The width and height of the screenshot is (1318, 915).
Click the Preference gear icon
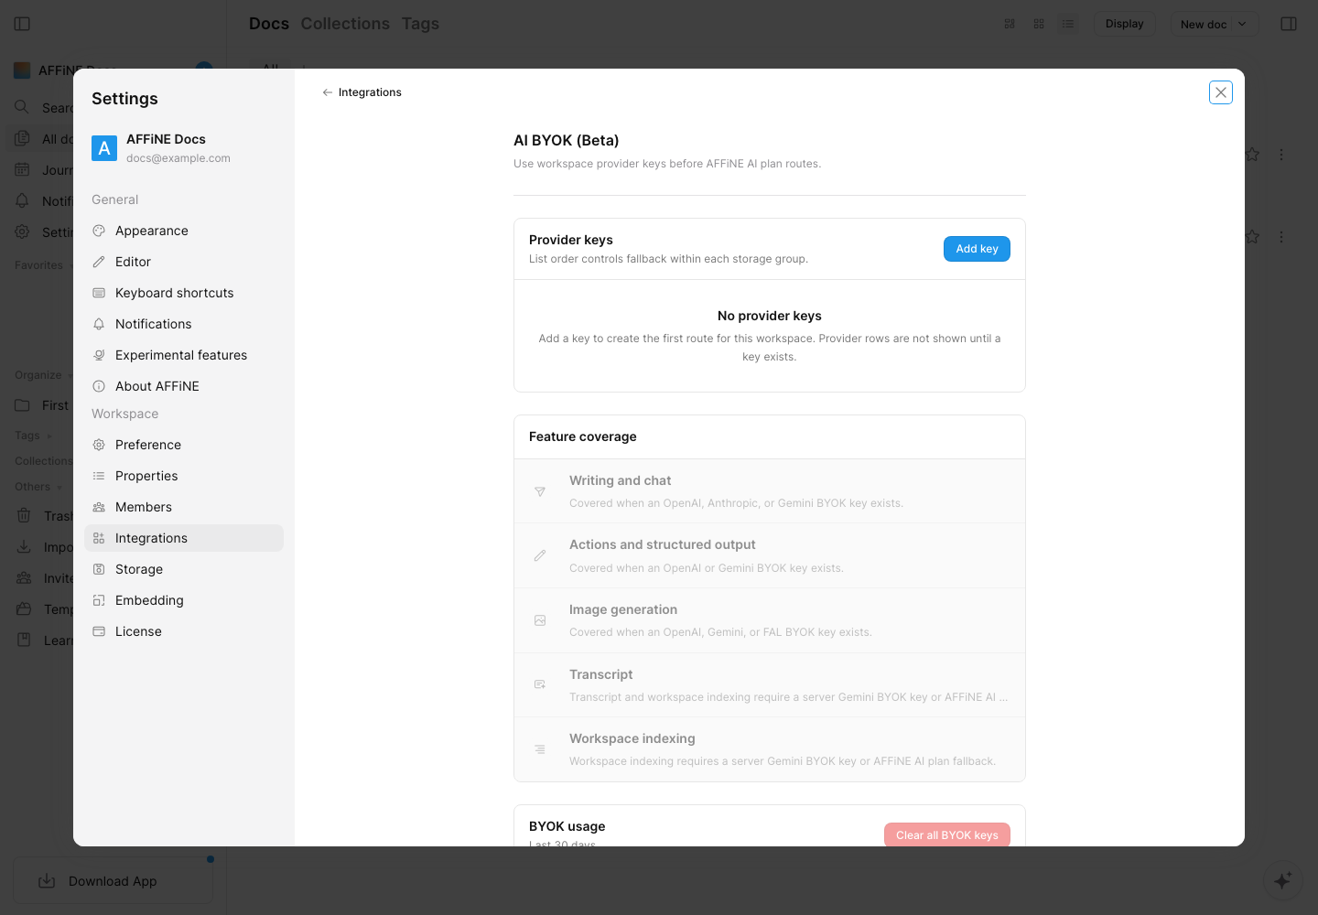(99, 445)
